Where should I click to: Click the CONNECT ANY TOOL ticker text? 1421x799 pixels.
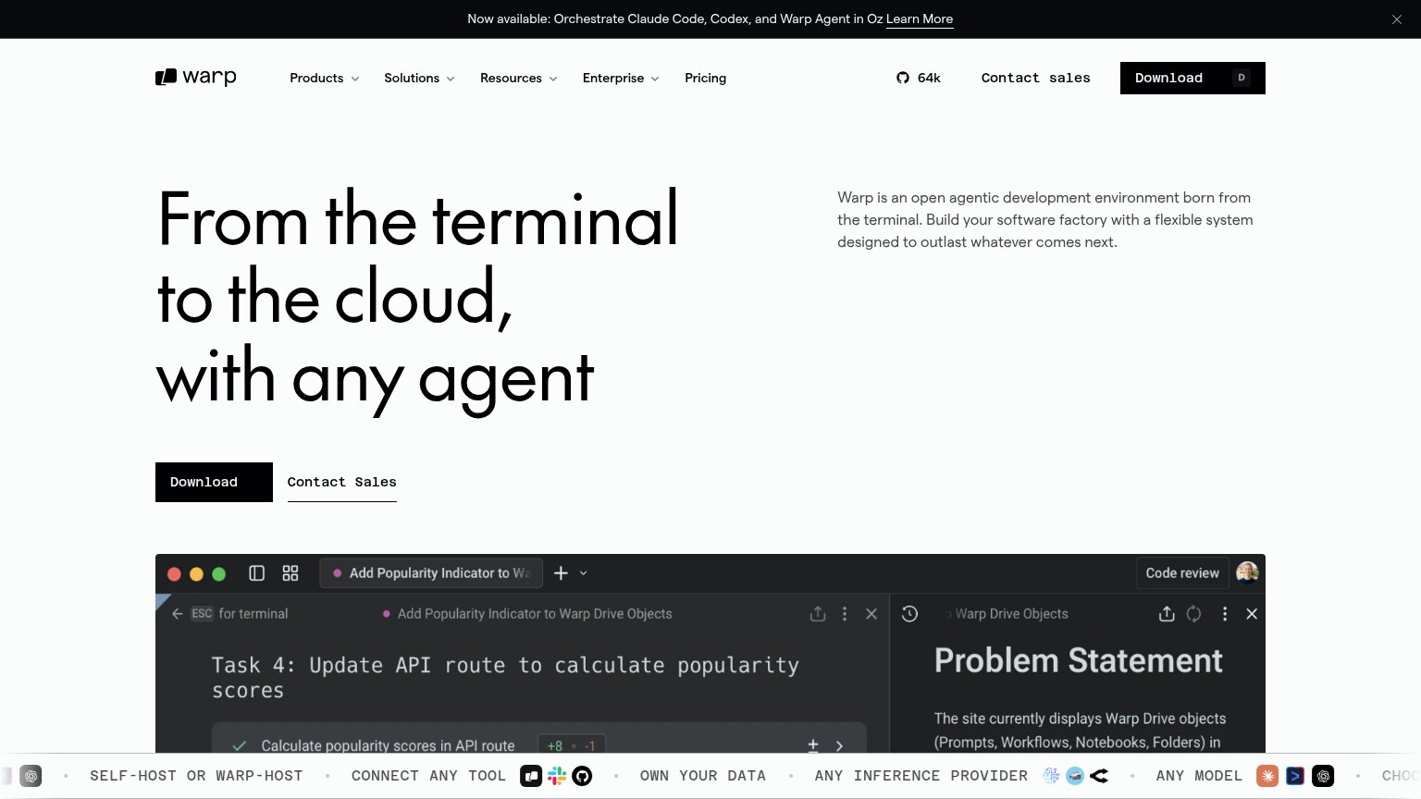[428, 776]
